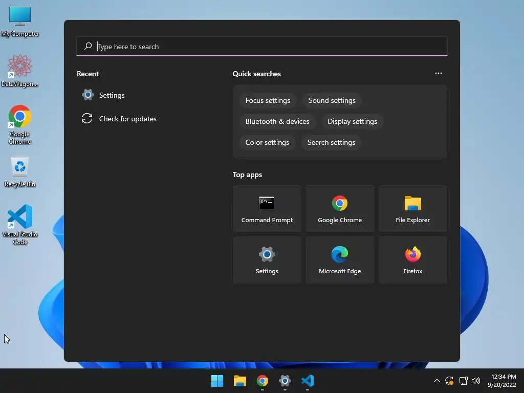
Task: Open the Quick searches more options menu
Action: click(439, 73)
